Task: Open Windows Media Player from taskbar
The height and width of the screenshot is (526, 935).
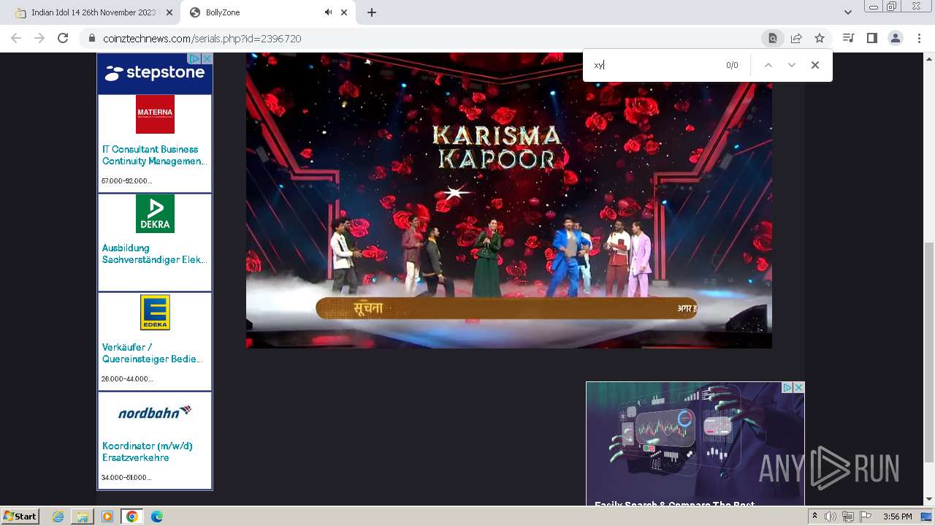Action: pos(107,517)
